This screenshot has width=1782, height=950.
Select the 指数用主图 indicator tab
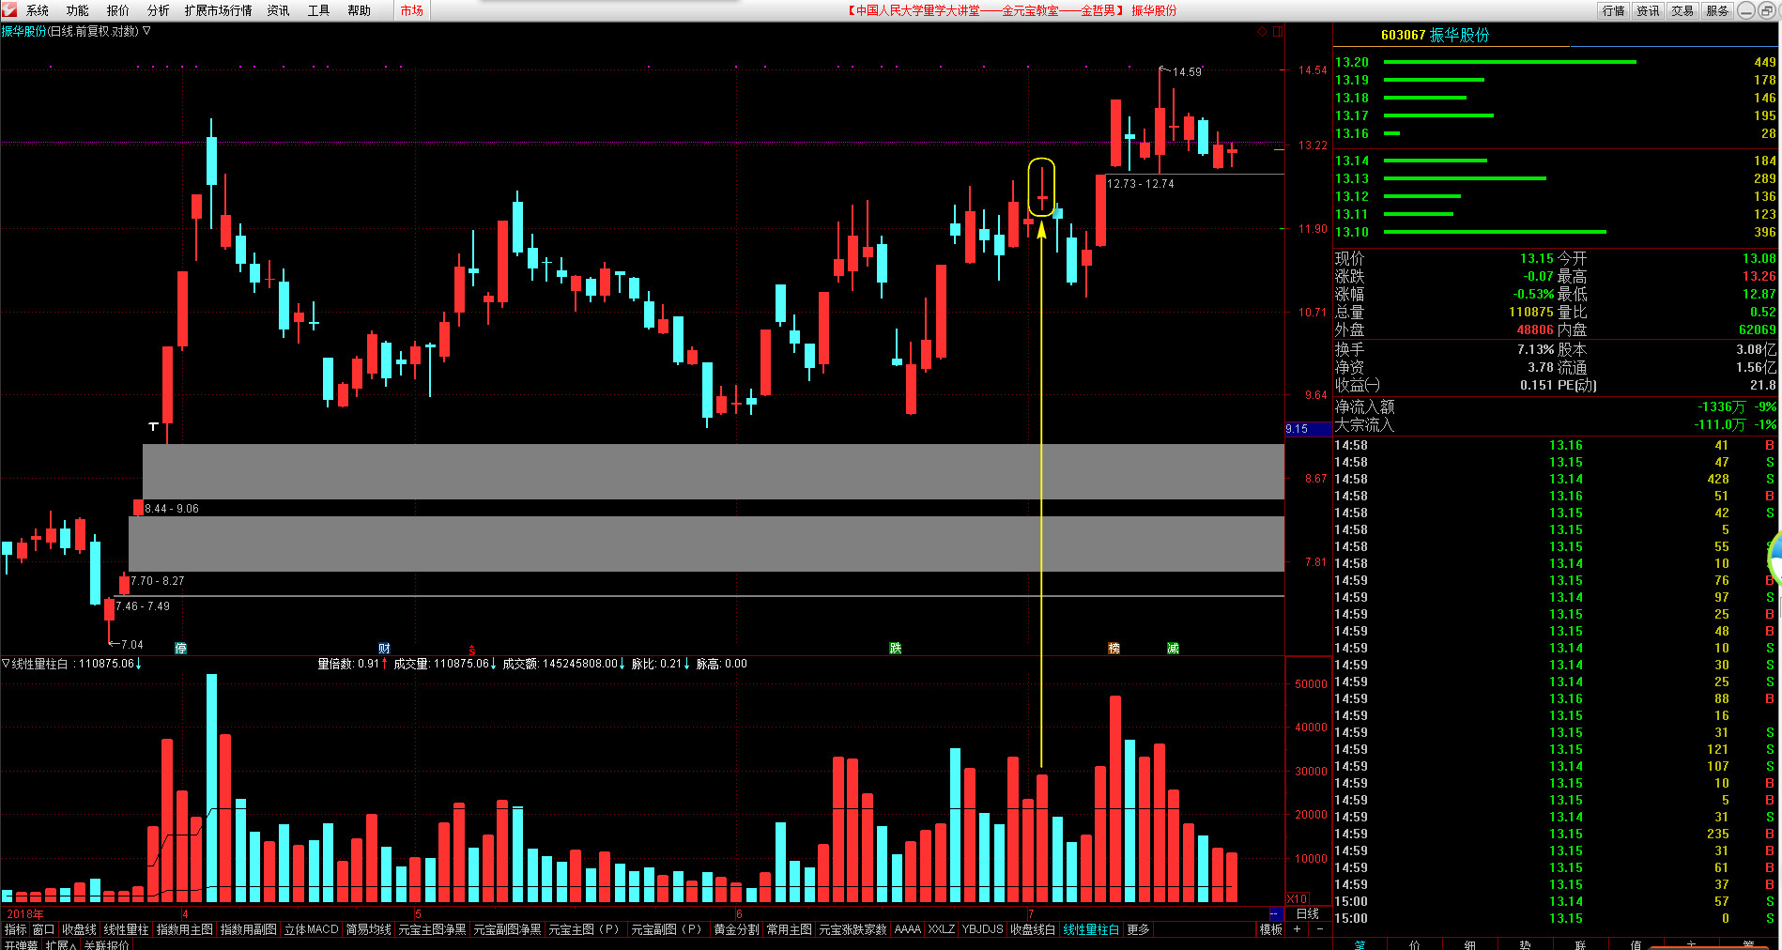click(x=184, y=929)
